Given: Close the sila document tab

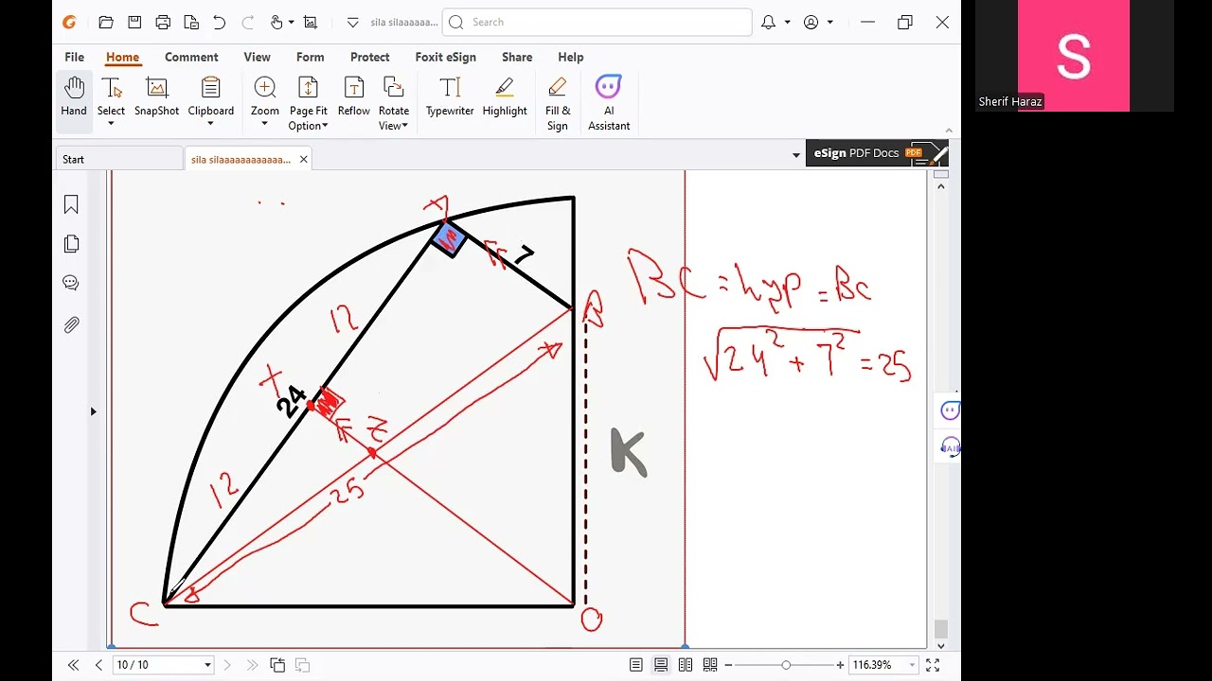Looking at the screenshot, I should (x=303, y=160).
